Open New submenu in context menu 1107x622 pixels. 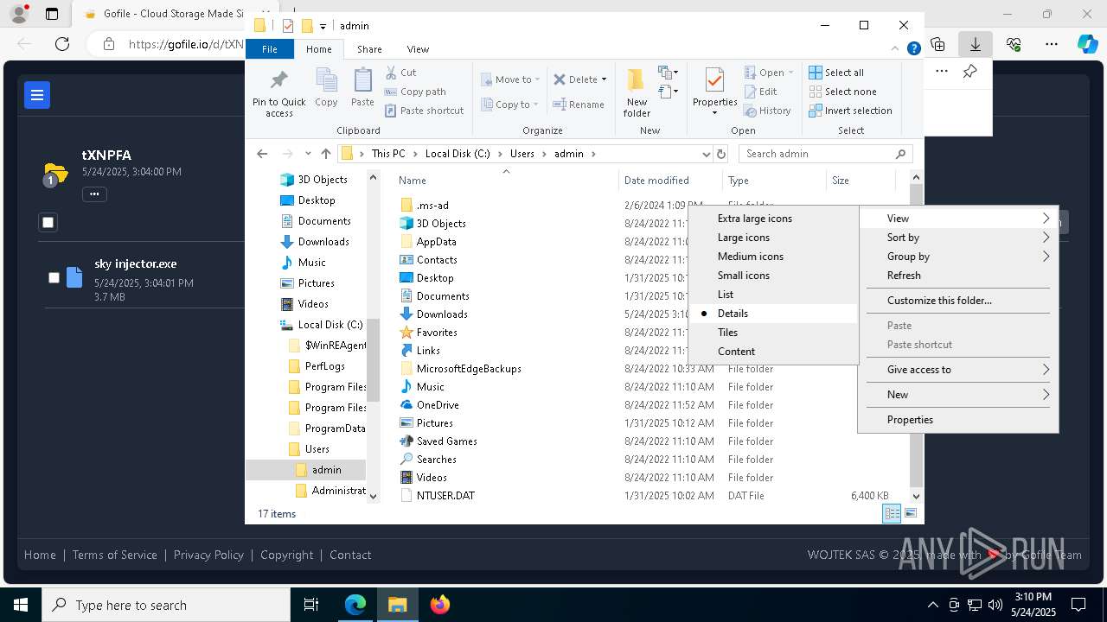958,395
